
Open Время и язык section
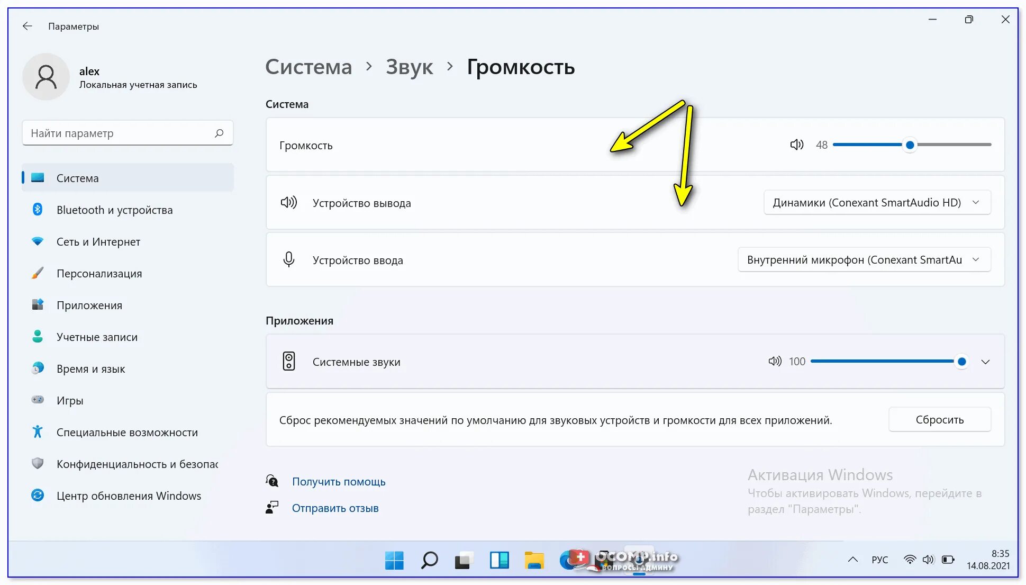[128, 368]
